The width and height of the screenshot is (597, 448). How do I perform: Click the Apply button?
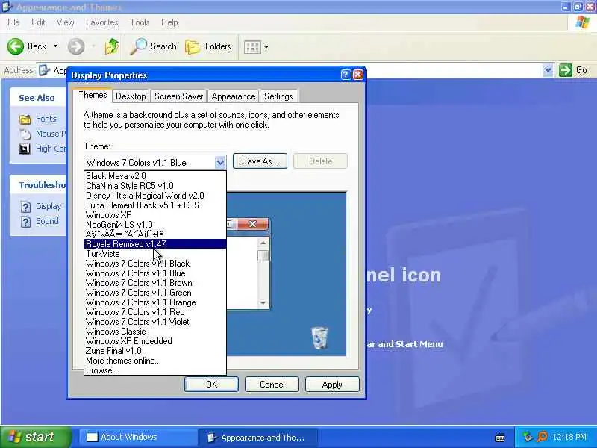pyautogui.click(x=332, y=385)
